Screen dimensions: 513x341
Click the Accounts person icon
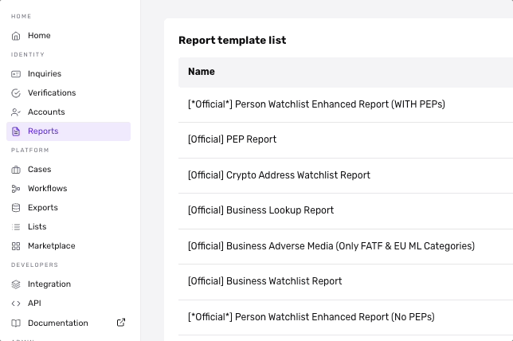[17, 112]
